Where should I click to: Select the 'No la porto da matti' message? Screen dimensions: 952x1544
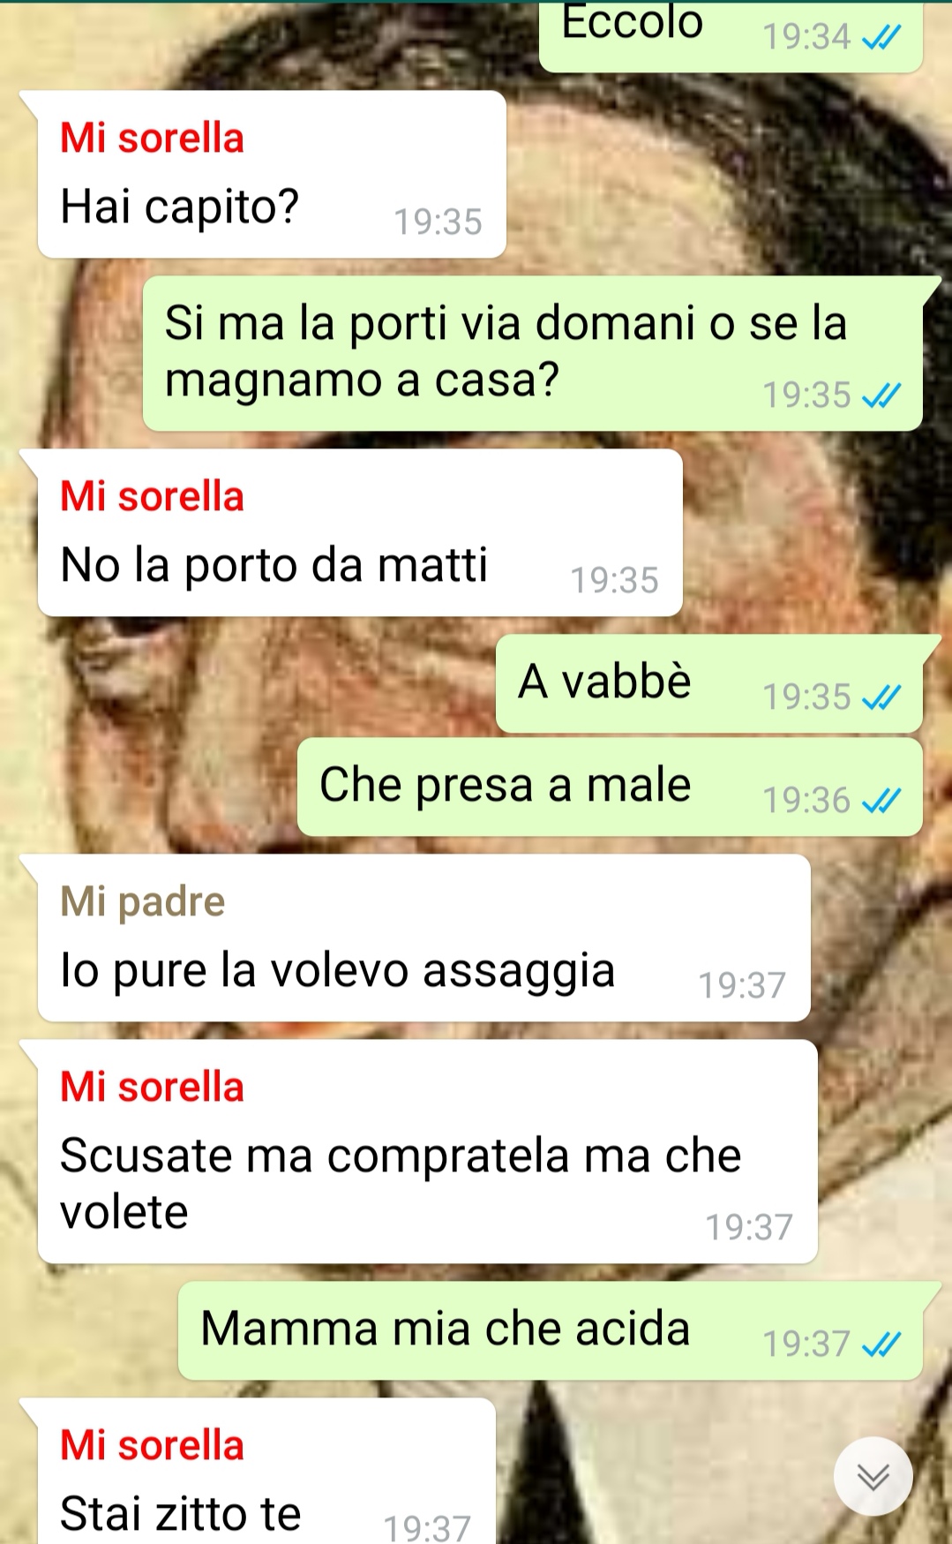click(x=360, y=533)
